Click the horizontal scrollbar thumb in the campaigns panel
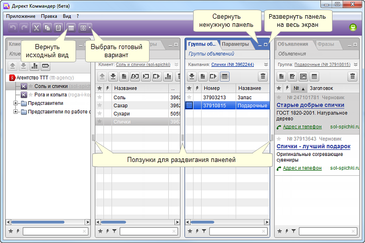Image resolution: width=365 pixels, height=243 pixels. [114, 222]
